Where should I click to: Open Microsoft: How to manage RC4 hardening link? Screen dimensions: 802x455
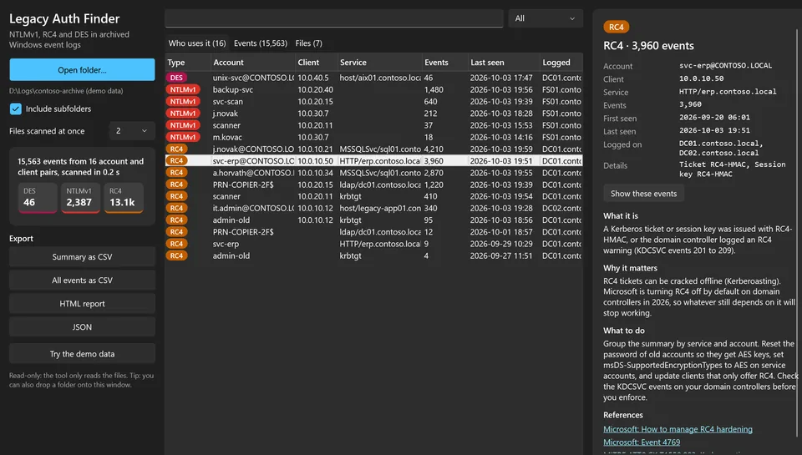click(x=678, y=429)
